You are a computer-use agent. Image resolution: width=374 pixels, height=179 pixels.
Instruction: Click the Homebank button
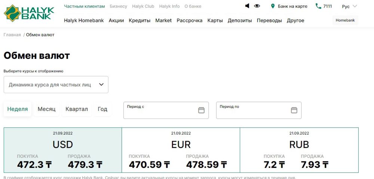tap(345, 20)
